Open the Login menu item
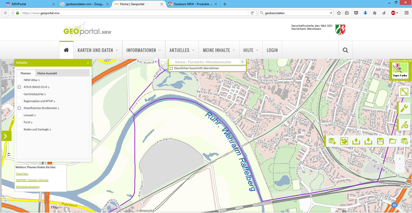412x213 pixels. tap(272, 50)
